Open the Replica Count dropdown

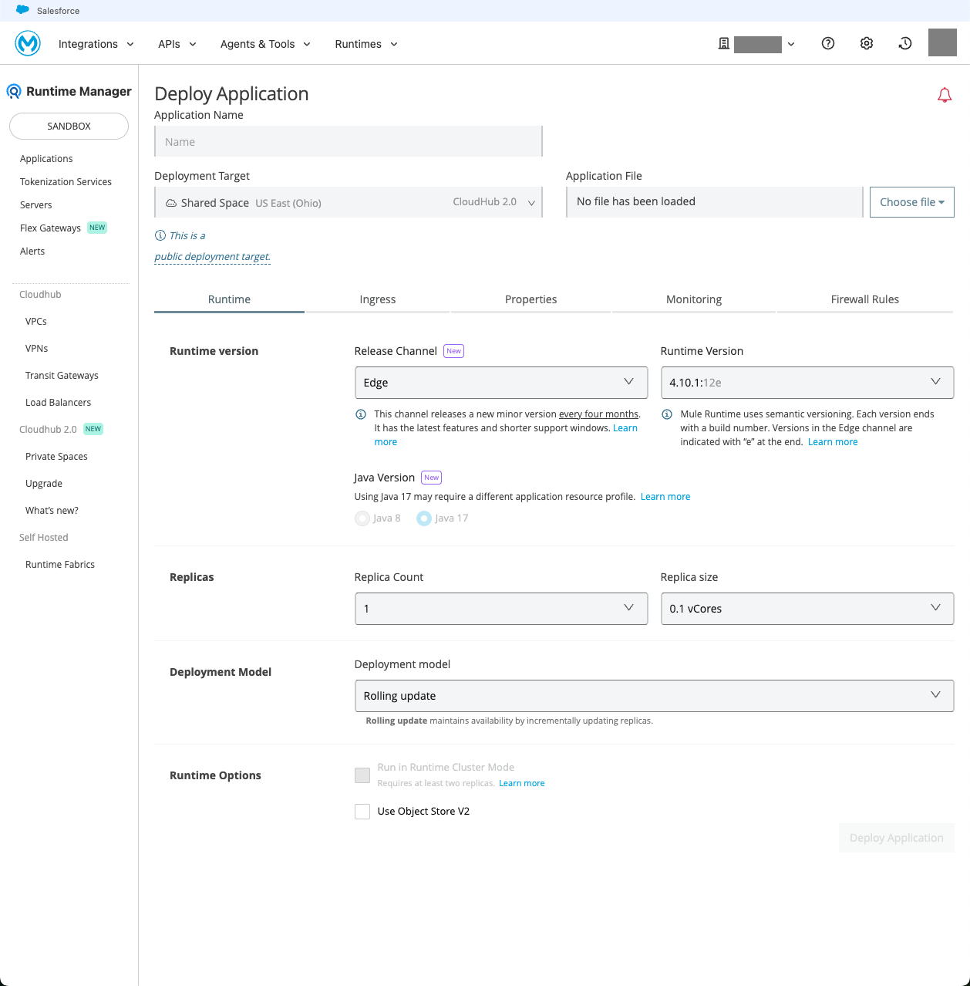click(501, 609)
